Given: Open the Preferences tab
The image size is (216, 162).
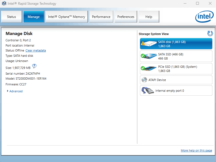Looking at the screenshot, I should coord(126,17).
